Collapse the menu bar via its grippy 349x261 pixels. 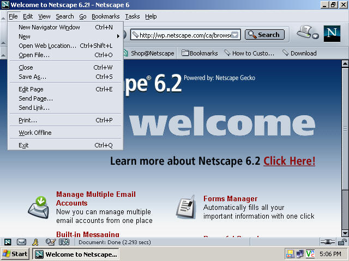3,17
